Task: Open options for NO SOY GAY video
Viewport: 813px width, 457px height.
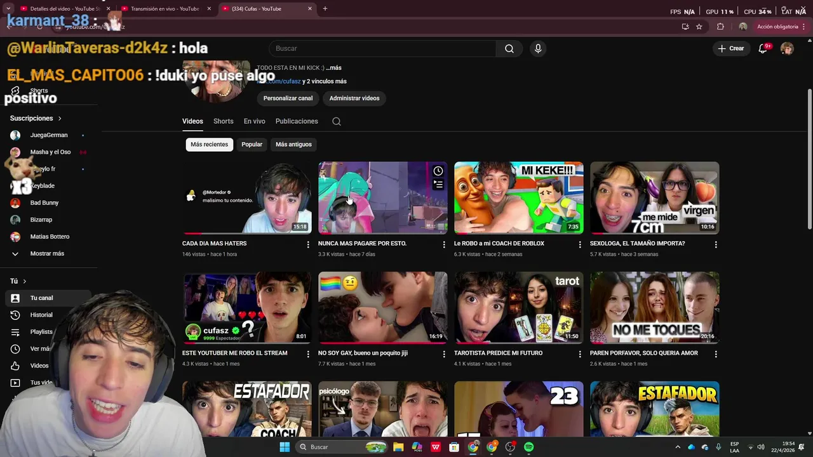Action: [444, 354]
